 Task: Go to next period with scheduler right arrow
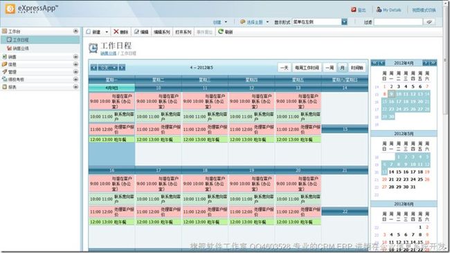(122, 67)
